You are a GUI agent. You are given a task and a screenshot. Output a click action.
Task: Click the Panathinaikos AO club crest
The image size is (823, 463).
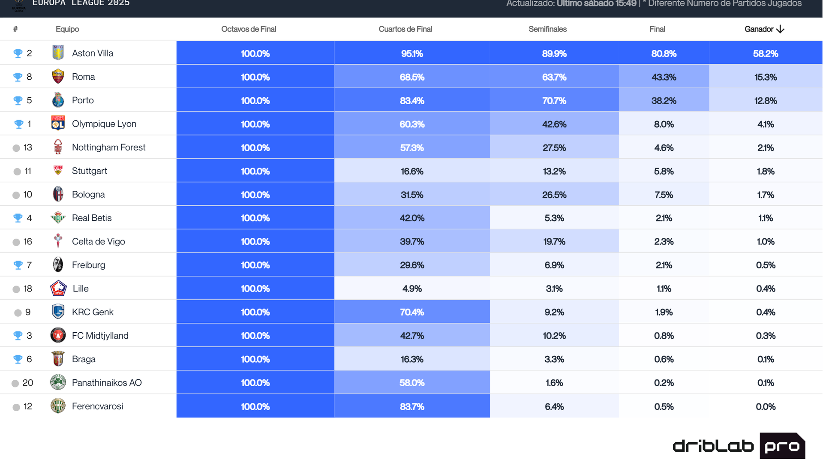pos(58,382)
